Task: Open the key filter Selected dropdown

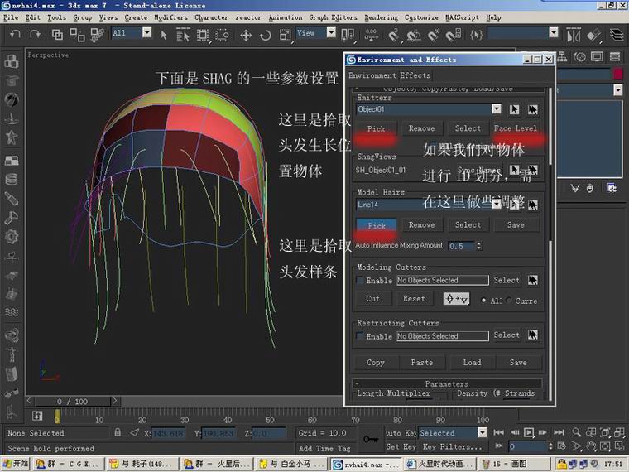Action: tap(483, 432)
